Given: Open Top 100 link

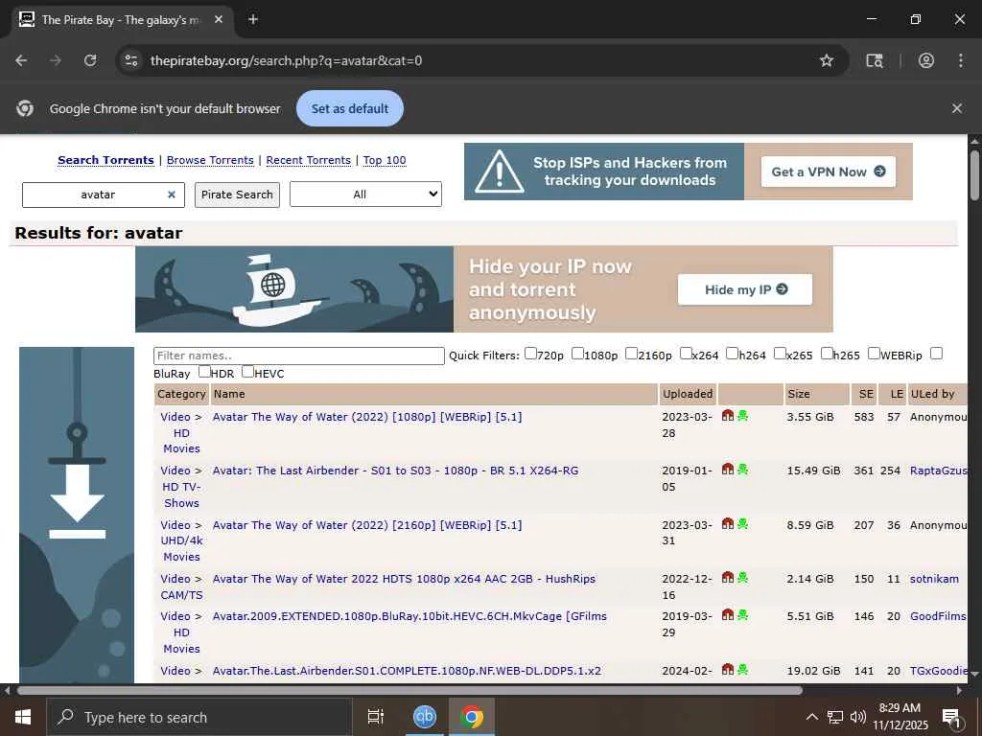Looking at the screenshot, I should [x=385, y=160].
